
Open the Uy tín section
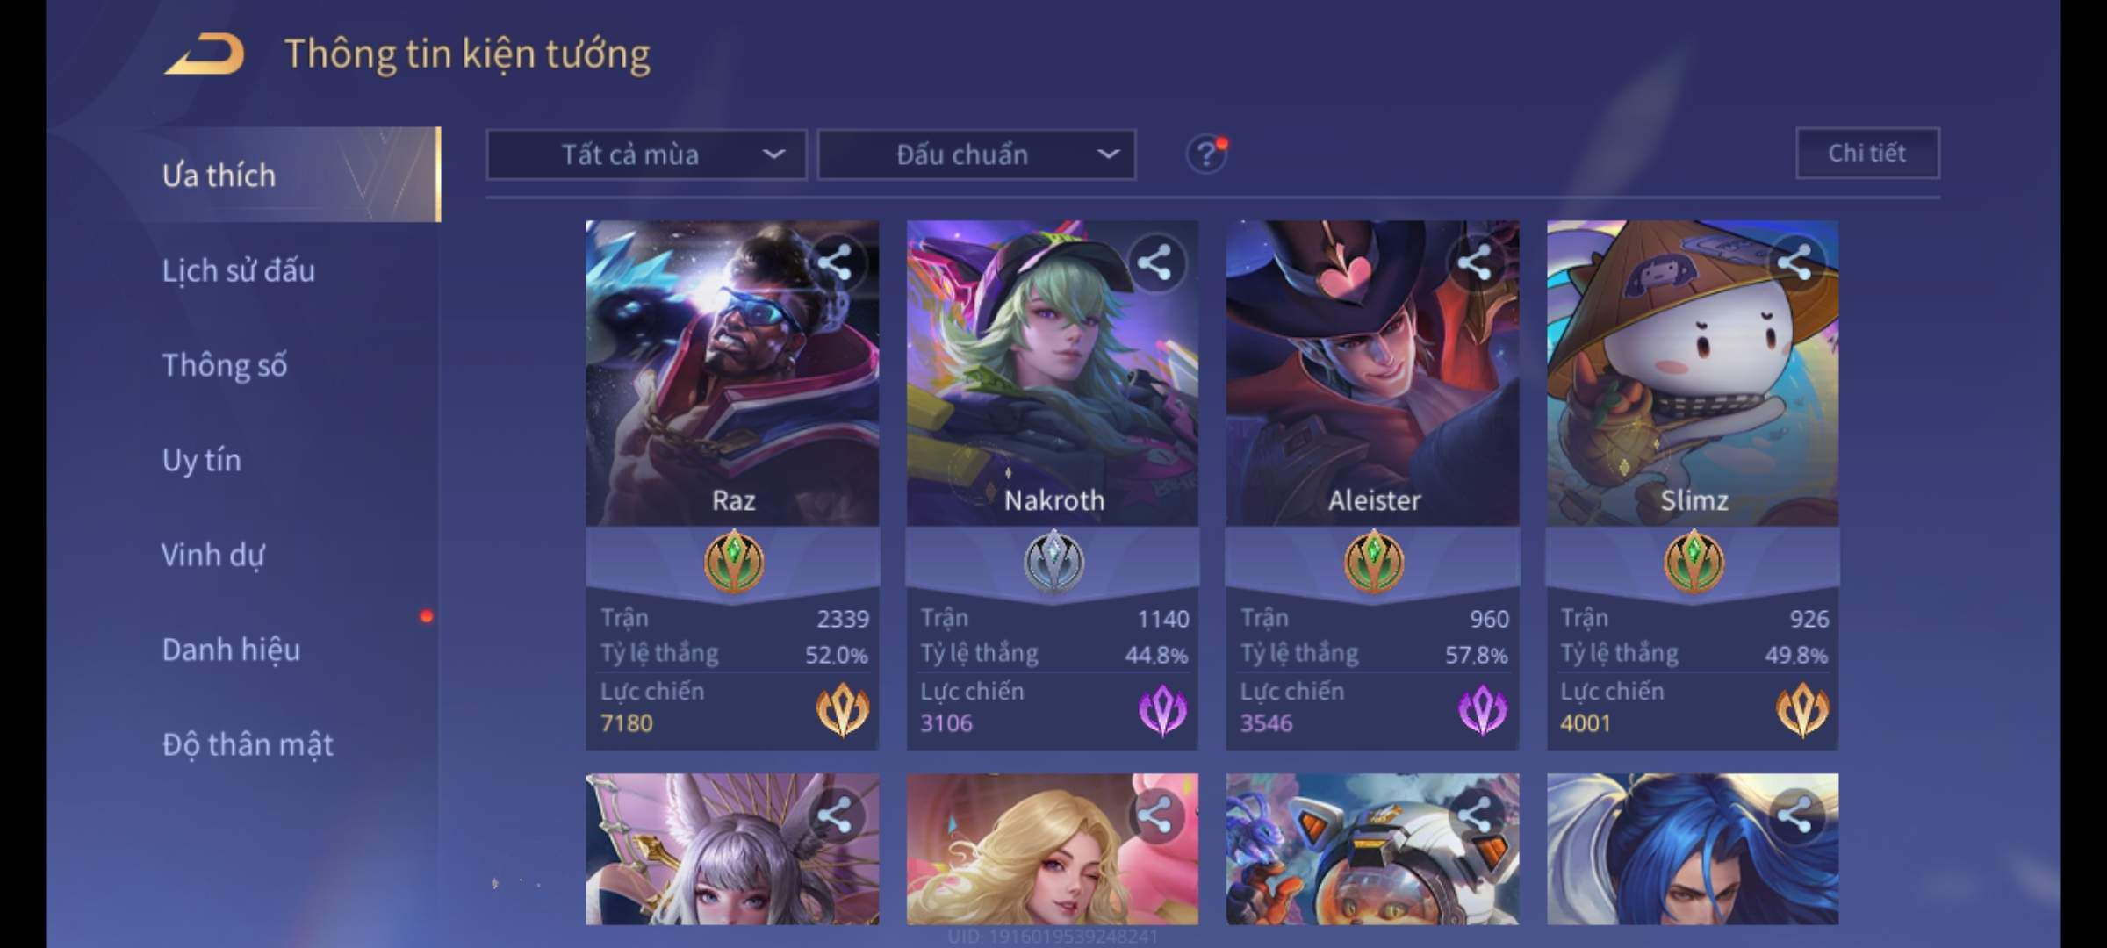tap(202, 460)
